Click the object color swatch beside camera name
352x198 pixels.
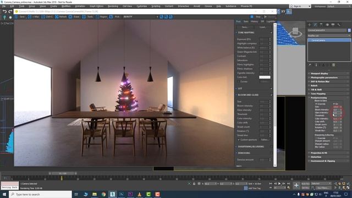tap(349, 30)
